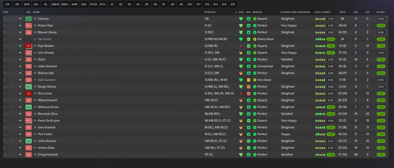This screenshot has width=394, height=168.
Task: Open the position dropdown arrow for João Cancelo
Action: [x=20, y=80]
